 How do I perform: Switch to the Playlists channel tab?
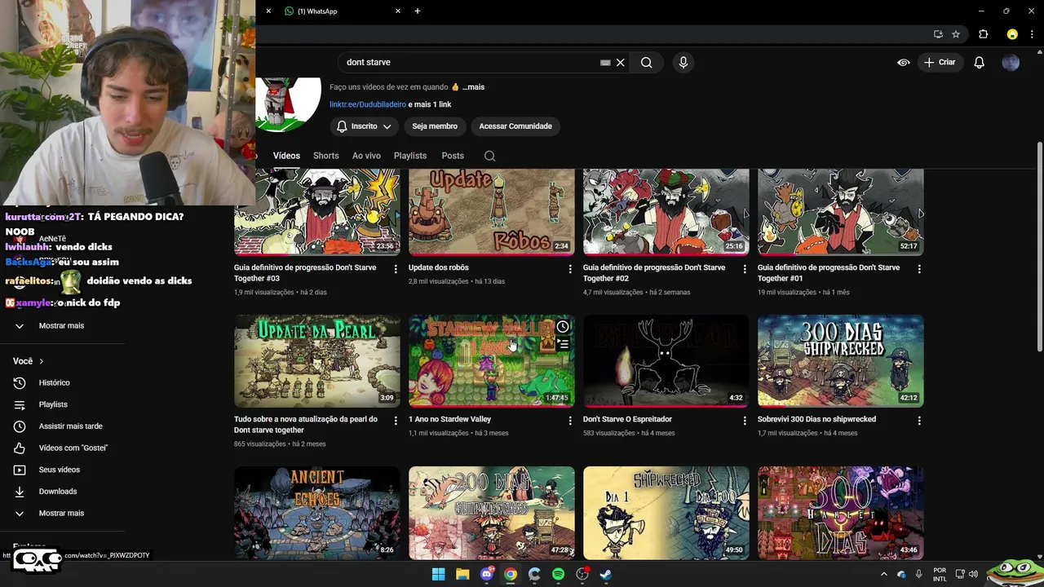[410, 156]
